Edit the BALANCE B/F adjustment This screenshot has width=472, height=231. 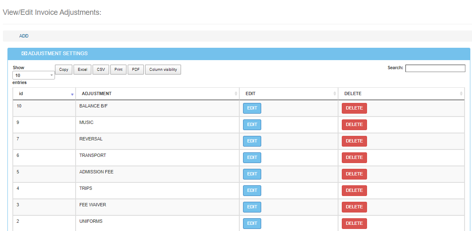click(252, 108)
